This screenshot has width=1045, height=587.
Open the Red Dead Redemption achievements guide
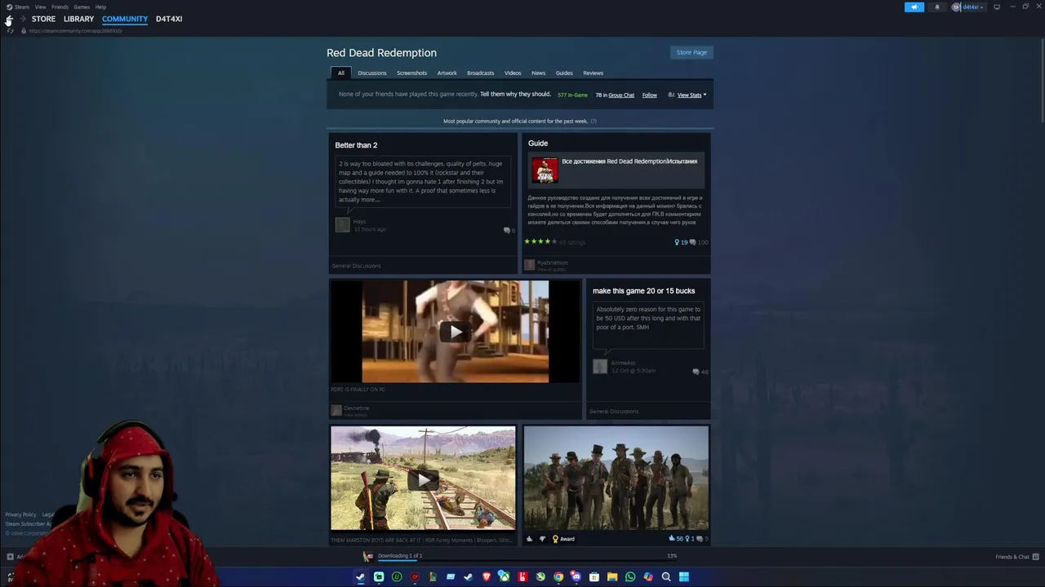pos(629,161)
